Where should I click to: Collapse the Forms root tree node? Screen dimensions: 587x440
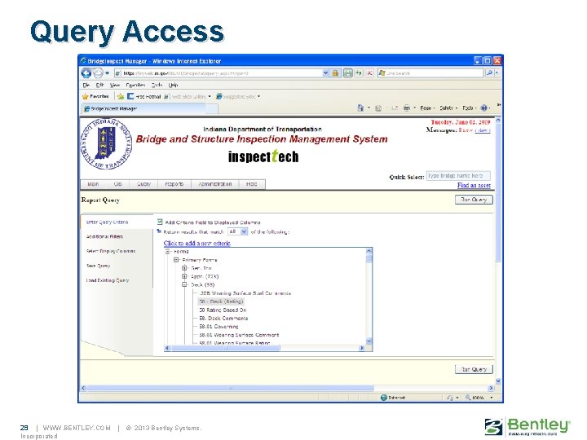click(167, 252)
